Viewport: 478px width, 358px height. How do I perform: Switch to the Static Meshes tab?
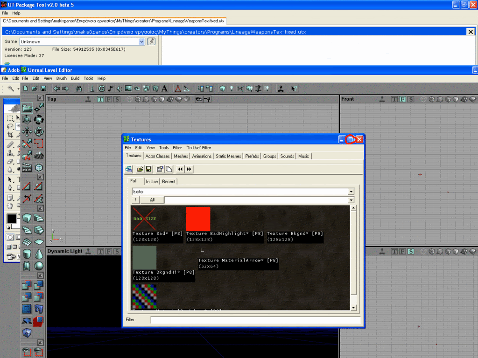pos(228,156)
